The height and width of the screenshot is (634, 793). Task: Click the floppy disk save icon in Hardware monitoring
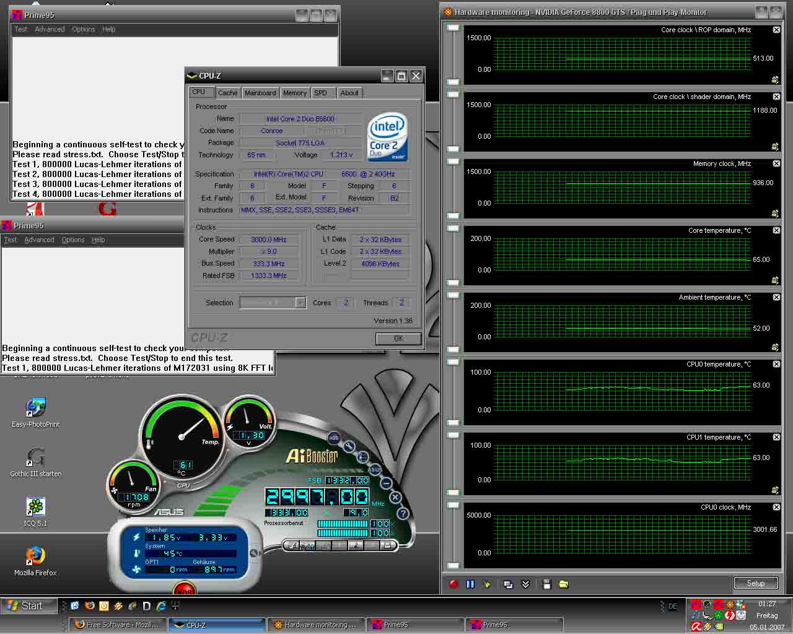546,584
